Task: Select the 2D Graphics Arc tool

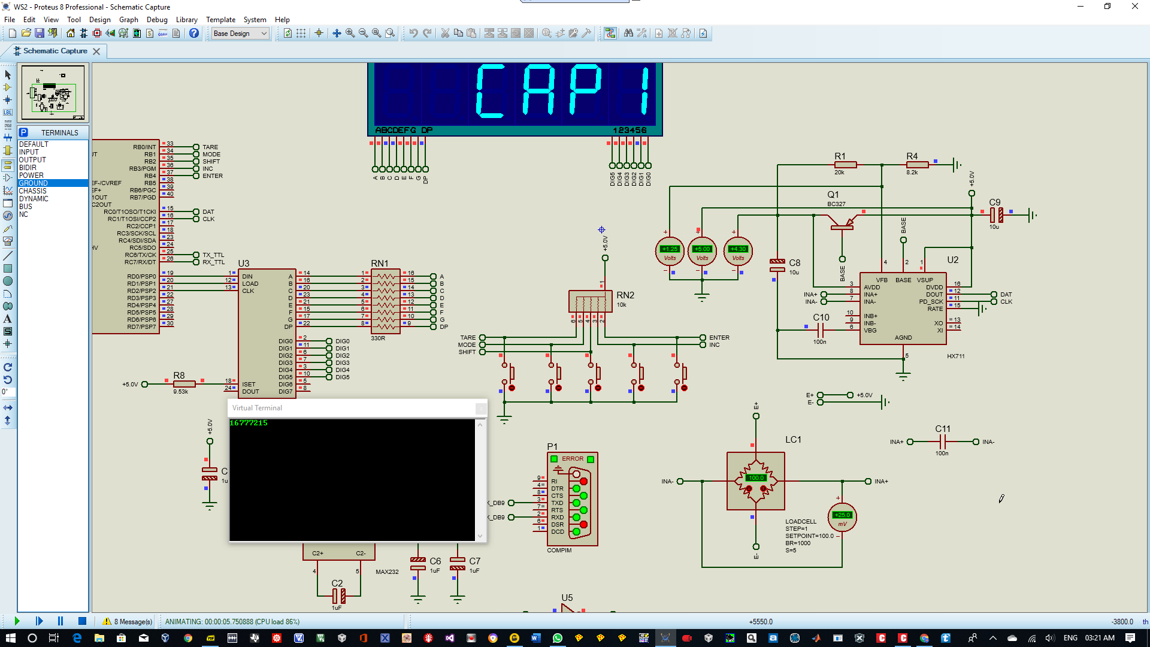Action: (8, 294)
